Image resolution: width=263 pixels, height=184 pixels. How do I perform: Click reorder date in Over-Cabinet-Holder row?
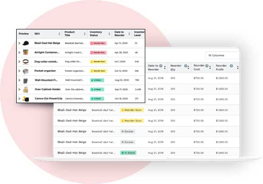[x=121, y=90]
